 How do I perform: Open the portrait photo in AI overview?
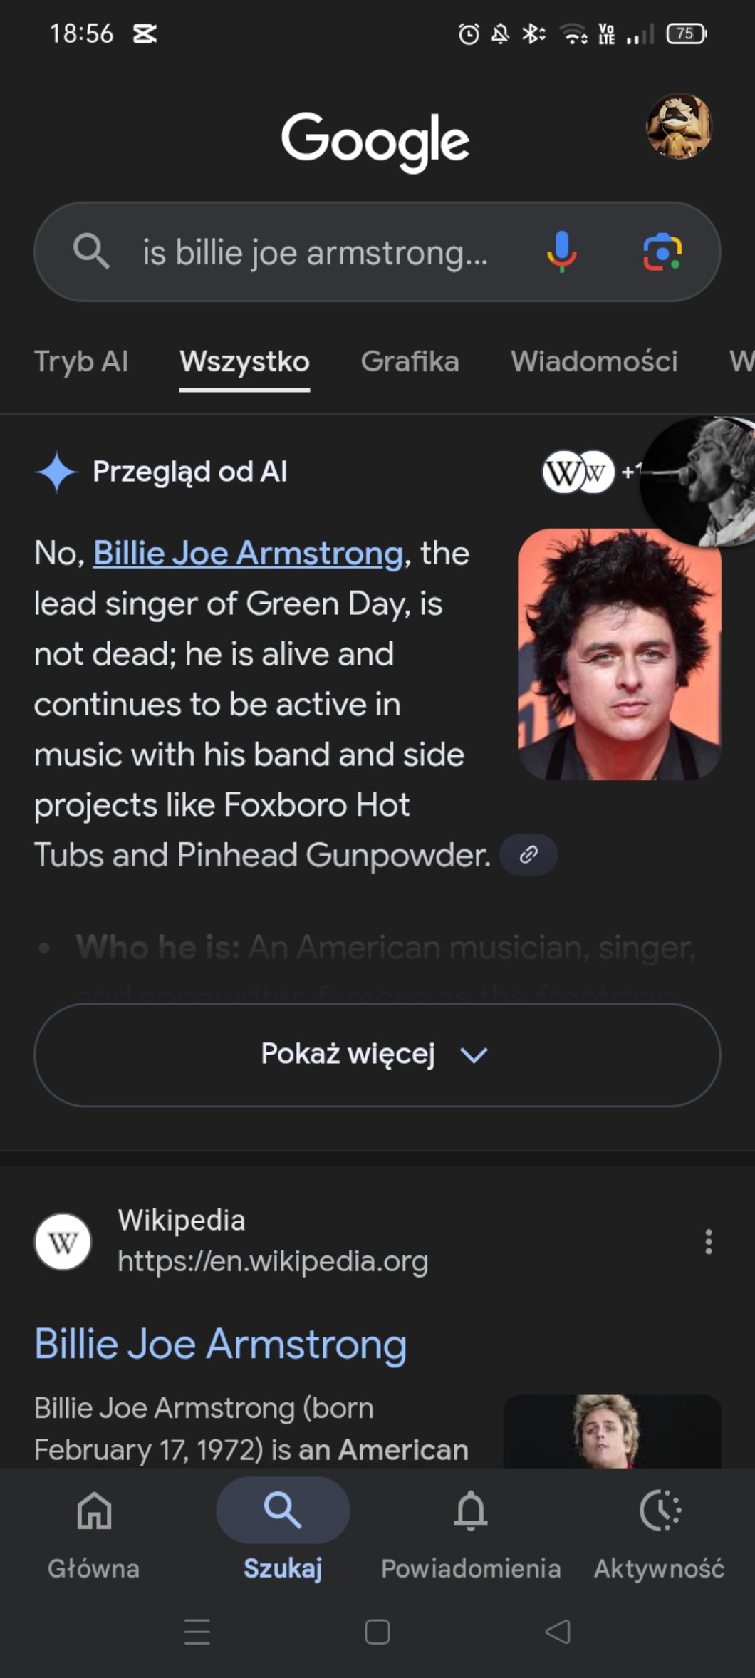click(619, 654)
